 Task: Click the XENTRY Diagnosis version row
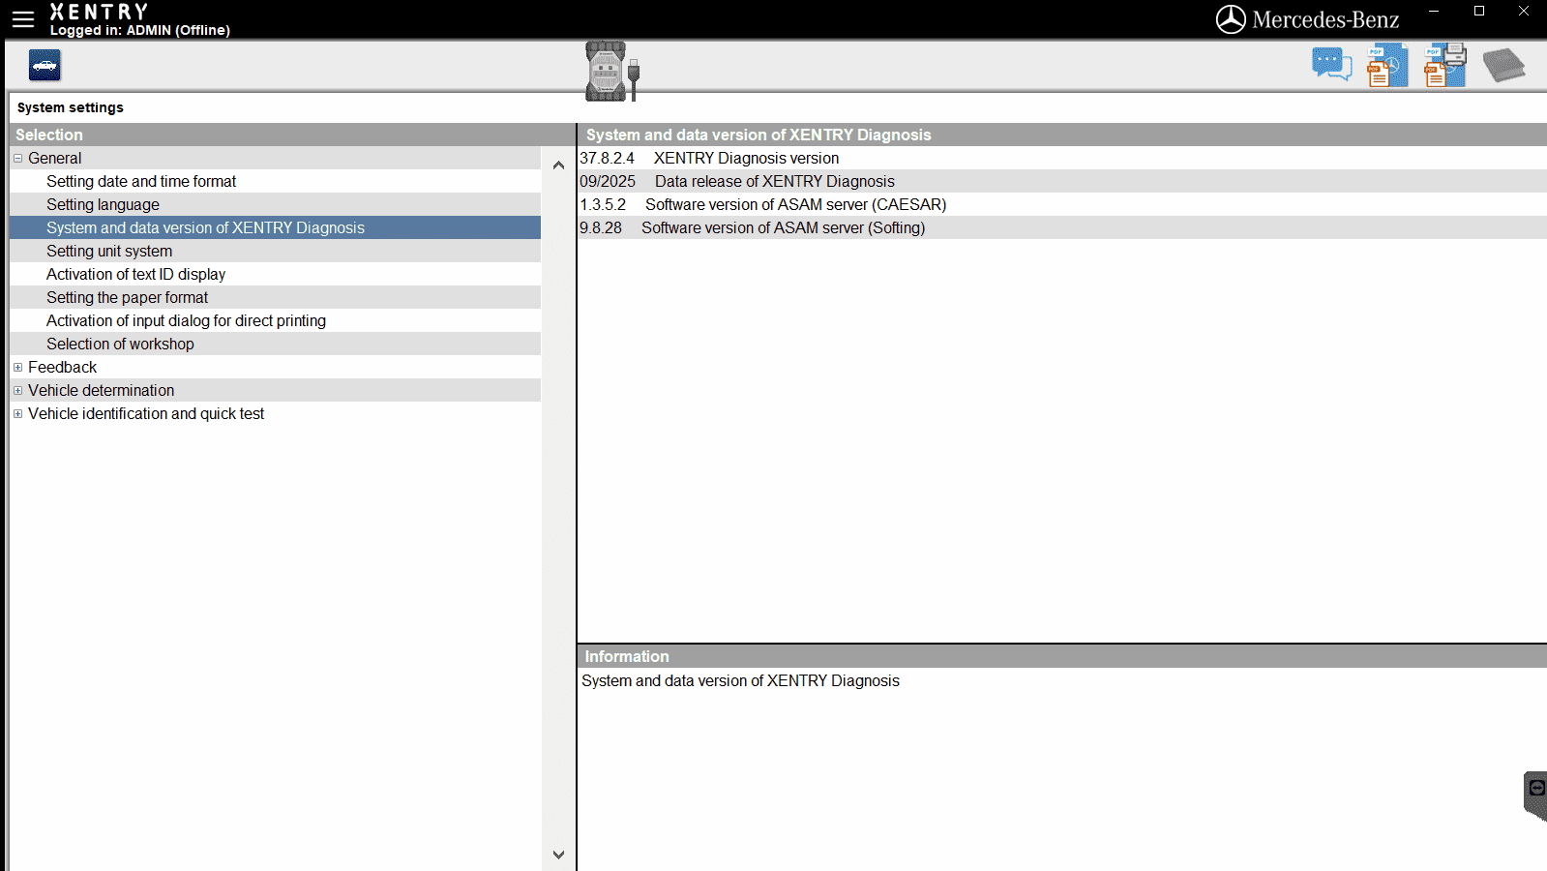(746, 159)
